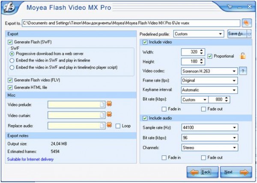Clear the Video curtain file
The image size is (257, 183).
click(109, 114)
